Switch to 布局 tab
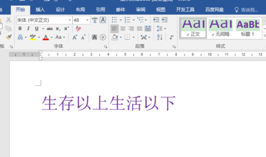 [x=80, y=10]
